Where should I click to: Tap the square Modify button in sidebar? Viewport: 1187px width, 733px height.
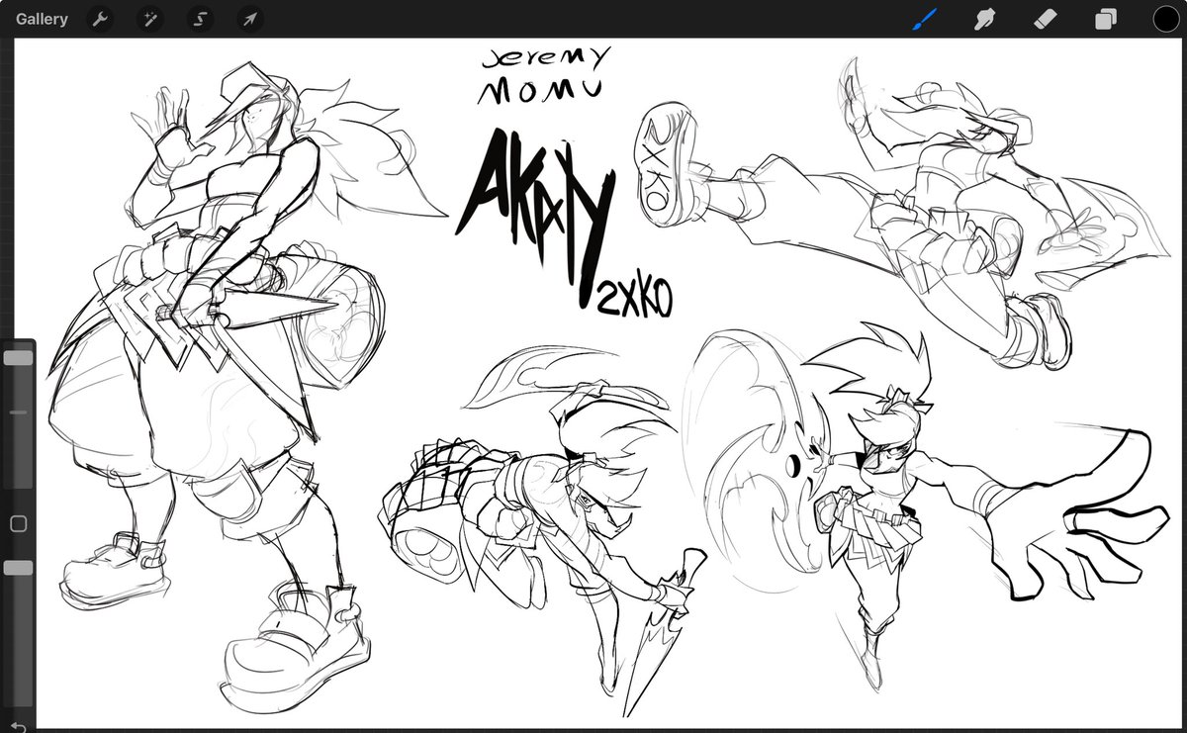(18, 523)
